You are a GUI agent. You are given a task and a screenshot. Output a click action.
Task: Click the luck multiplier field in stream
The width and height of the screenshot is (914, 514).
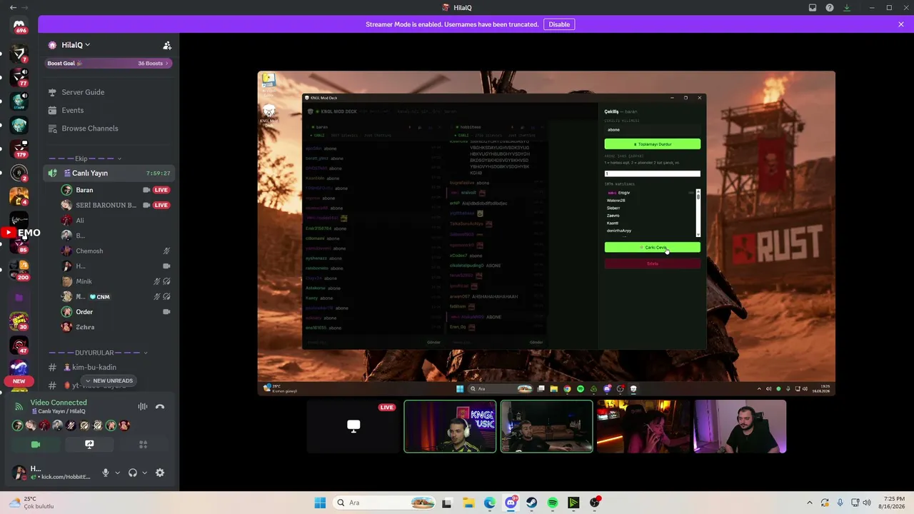coord(653,173)
